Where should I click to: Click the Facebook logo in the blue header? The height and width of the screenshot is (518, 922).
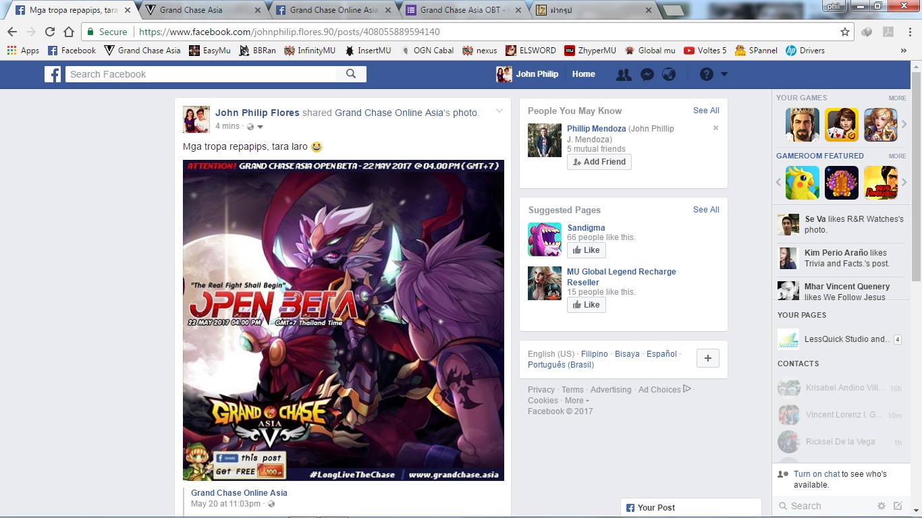[53, 74]
